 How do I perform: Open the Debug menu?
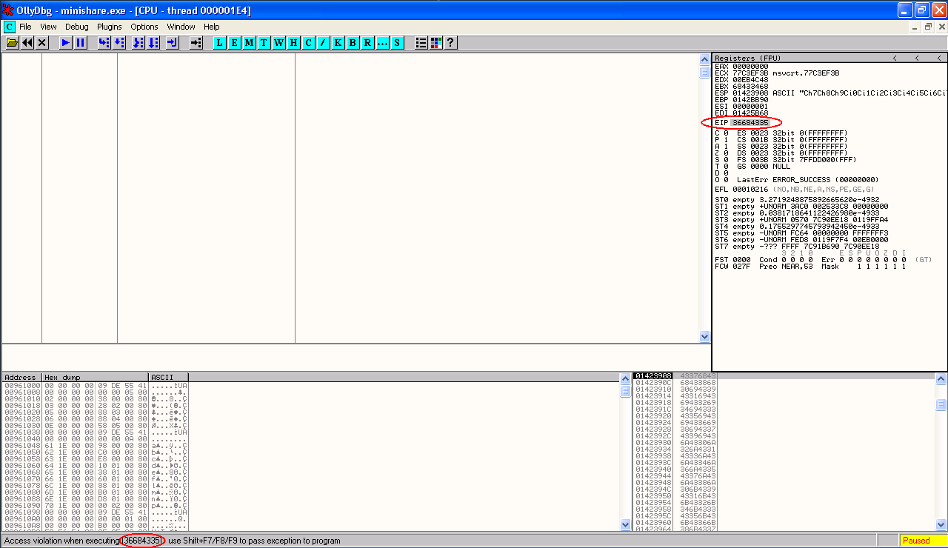point(77,27)
